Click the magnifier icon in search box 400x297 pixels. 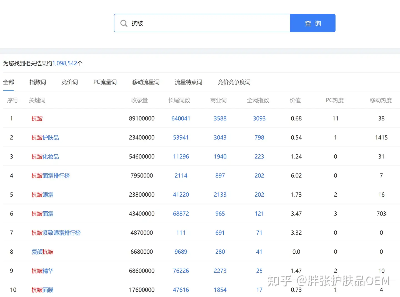coord(124,23)
